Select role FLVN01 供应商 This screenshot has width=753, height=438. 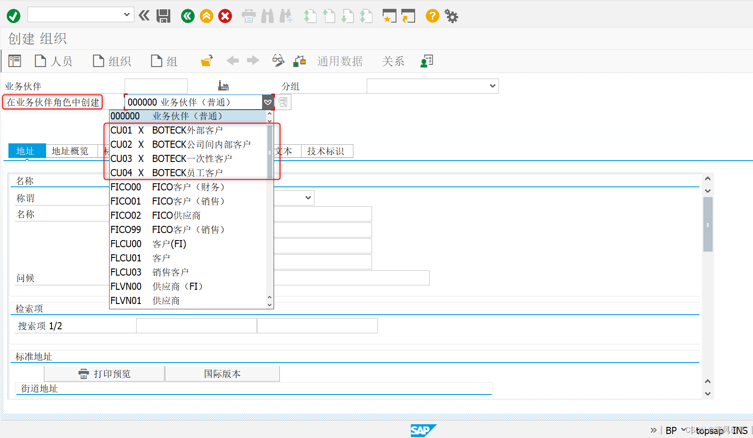coord(188,301)
